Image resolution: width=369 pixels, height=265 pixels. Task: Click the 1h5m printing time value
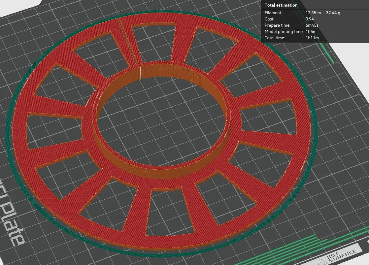point(311,32)
